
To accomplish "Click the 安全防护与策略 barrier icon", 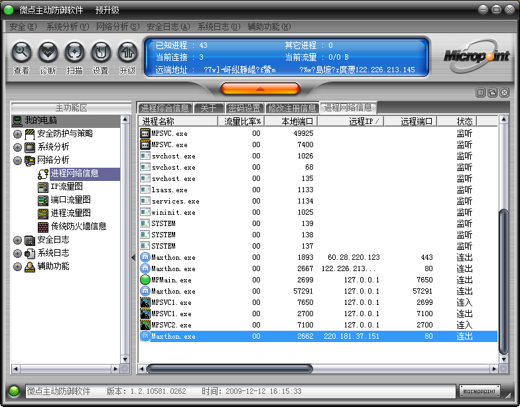I will [30, 134].
